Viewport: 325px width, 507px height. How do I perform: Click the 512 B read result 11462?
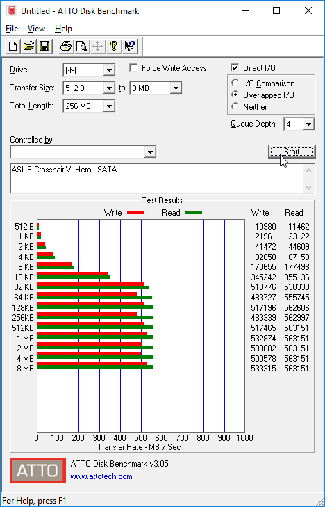click(299, 226)
